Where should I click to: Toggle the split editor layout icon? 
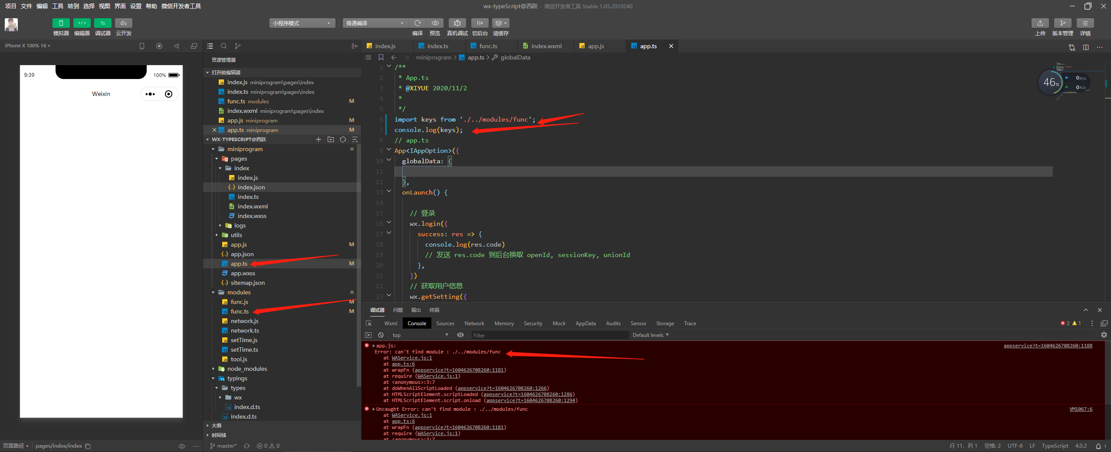1086,47
